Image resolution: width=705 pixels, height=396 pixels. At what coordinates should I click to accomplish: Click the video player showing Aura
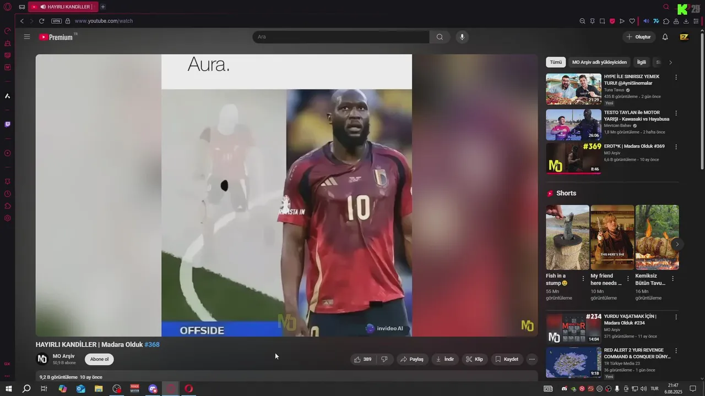(286, 195)
